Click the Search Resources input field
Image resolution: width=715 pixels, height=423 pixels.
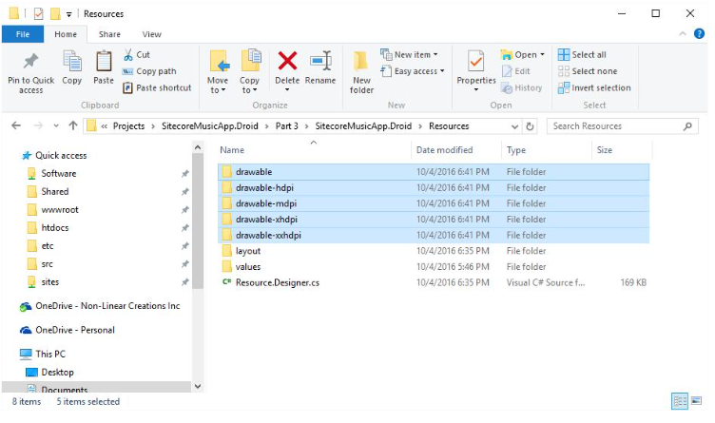[x=624, y=125]
